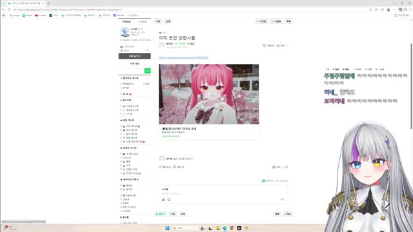The height and width of the screenshot is (232, 413).
Task: Click 등록 to submit the comment
Action: tap(282, 200)
